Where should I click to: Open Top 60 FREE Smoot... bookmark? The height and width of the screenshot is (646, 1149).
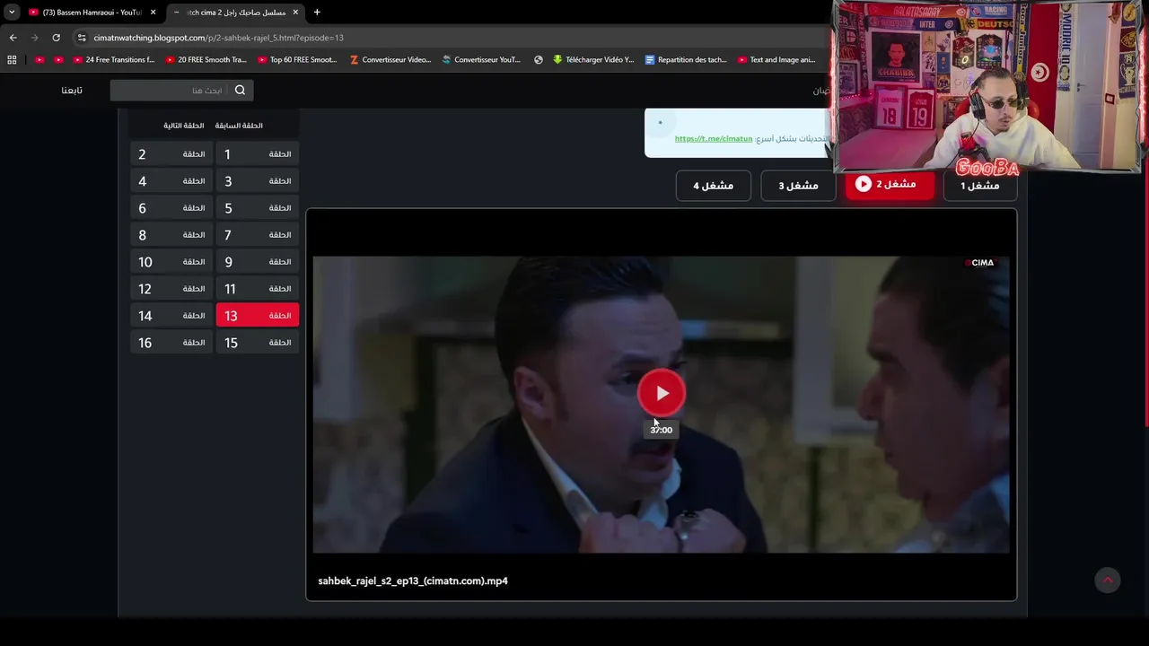point(297,60)
